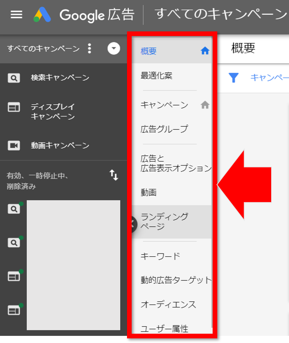Screen dimensions: 289x343
Task: Open the 概要 menu item
Action: (148, 51)
